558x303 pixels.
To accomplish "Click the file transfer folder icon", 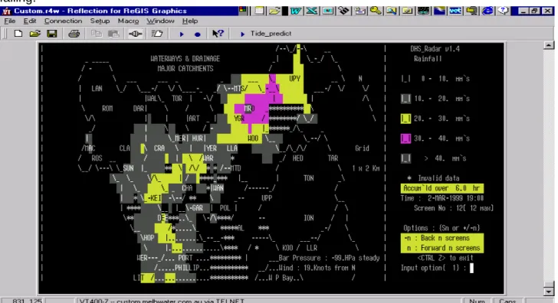I will click(157, 34).
